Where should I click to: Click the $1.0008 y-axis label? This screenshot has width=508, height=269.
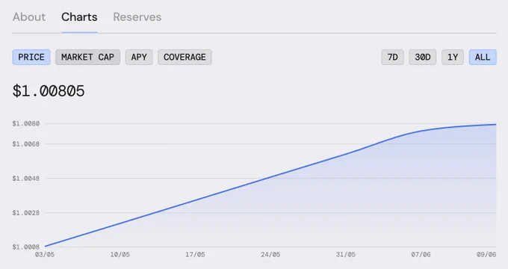[x=26, y=247]
